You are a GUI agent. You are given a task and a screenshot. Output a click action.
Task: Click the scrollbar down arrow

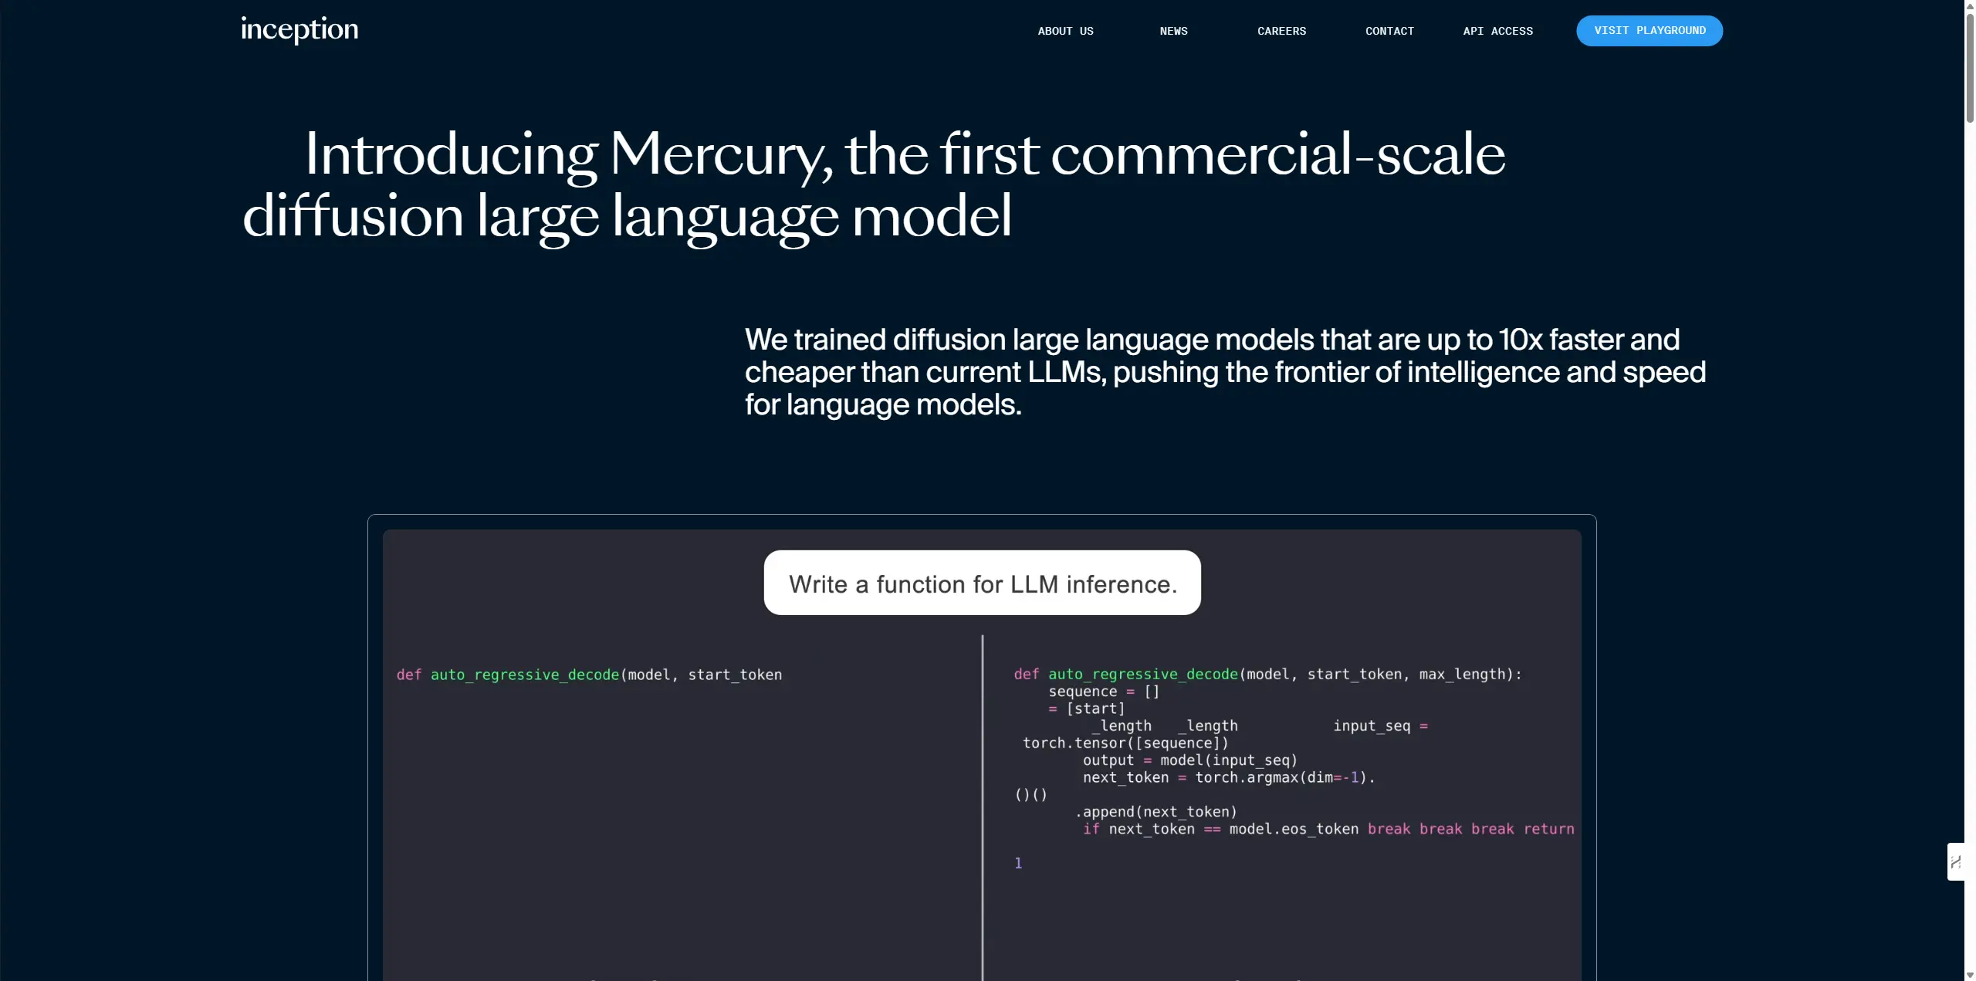(x=1970, y=975)
